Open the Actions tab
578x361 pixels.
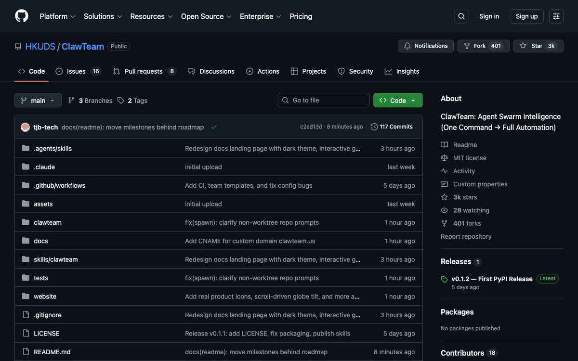(x=263, y=71)
